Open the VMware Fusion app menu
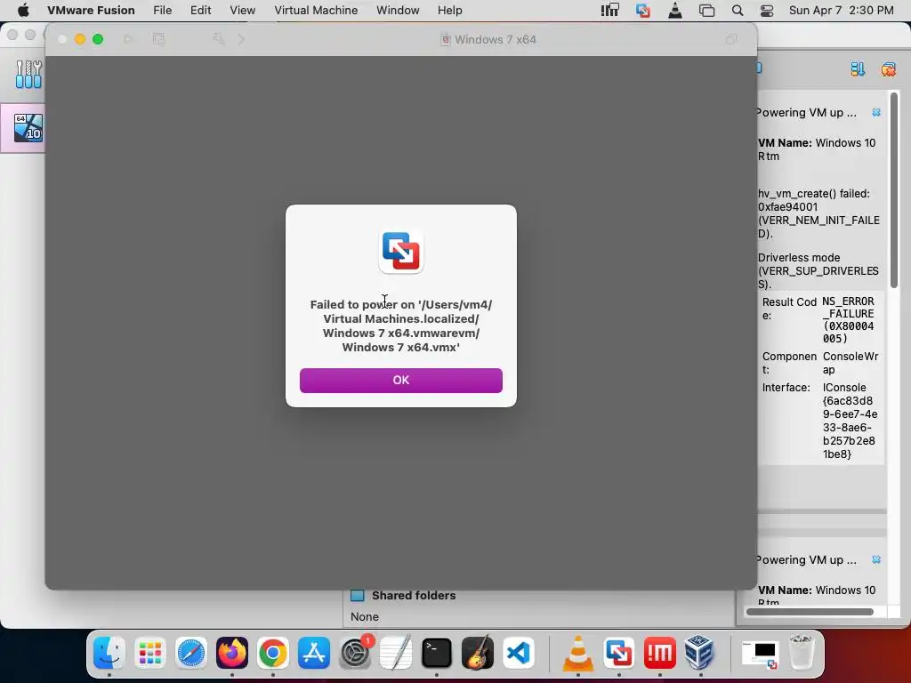Image resolution: width=911 pixels, height=683 pixels. coord(91,10)
